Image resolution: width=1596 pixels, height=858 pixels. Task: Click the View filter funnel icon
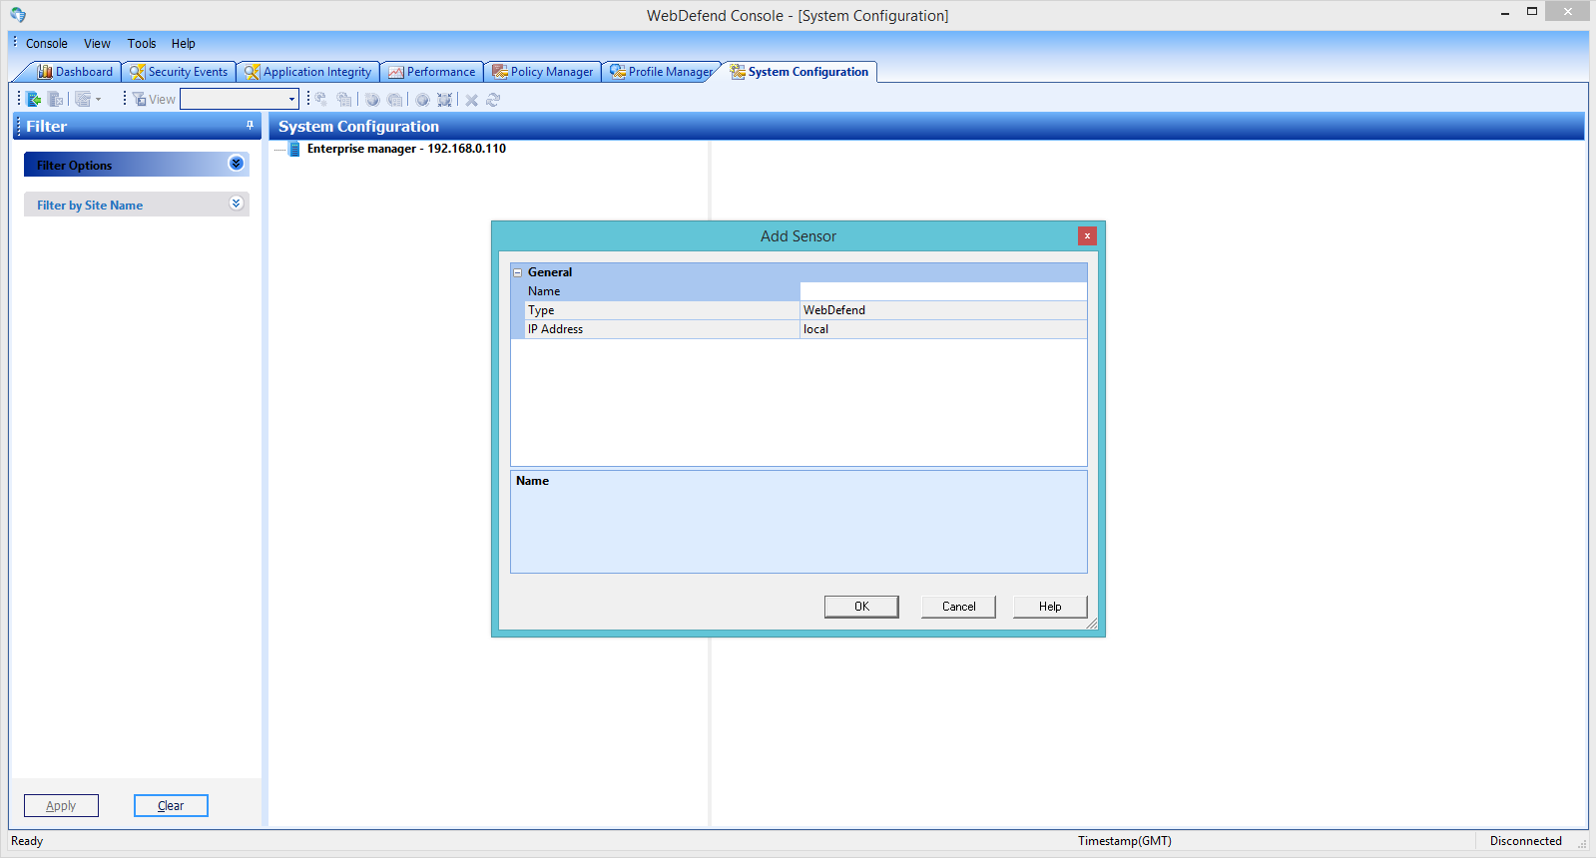pos(140,99)
